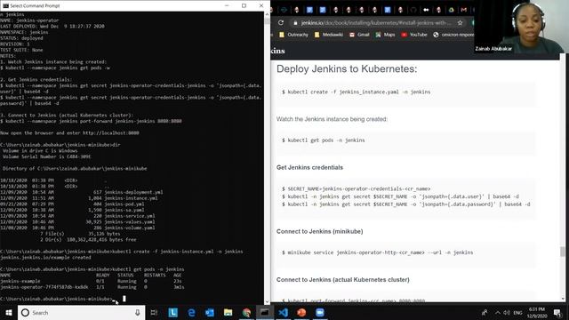Click the jenkins-operator pod row
This screenshot has width=569, height=320.
[x=92, y=287]
